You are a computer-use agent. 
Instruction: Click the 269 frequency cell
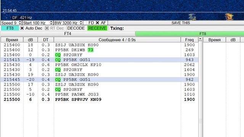189,50
